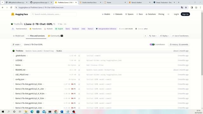Open the Spaces navigation link
The width and height of the screenshot is (203, 114).
point(129,14)
